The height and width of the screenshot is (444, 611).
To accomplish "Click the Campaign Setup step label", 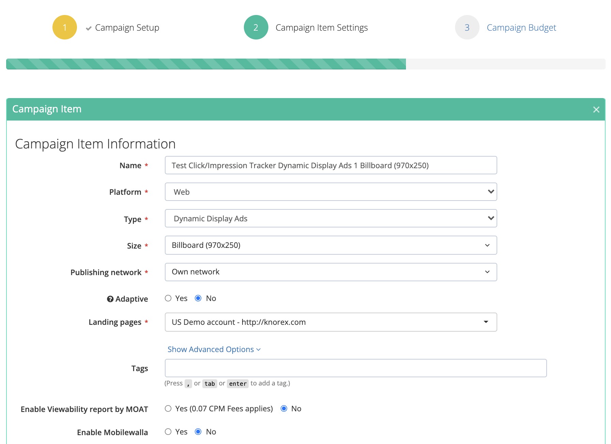I will click(x=127, y=27).
